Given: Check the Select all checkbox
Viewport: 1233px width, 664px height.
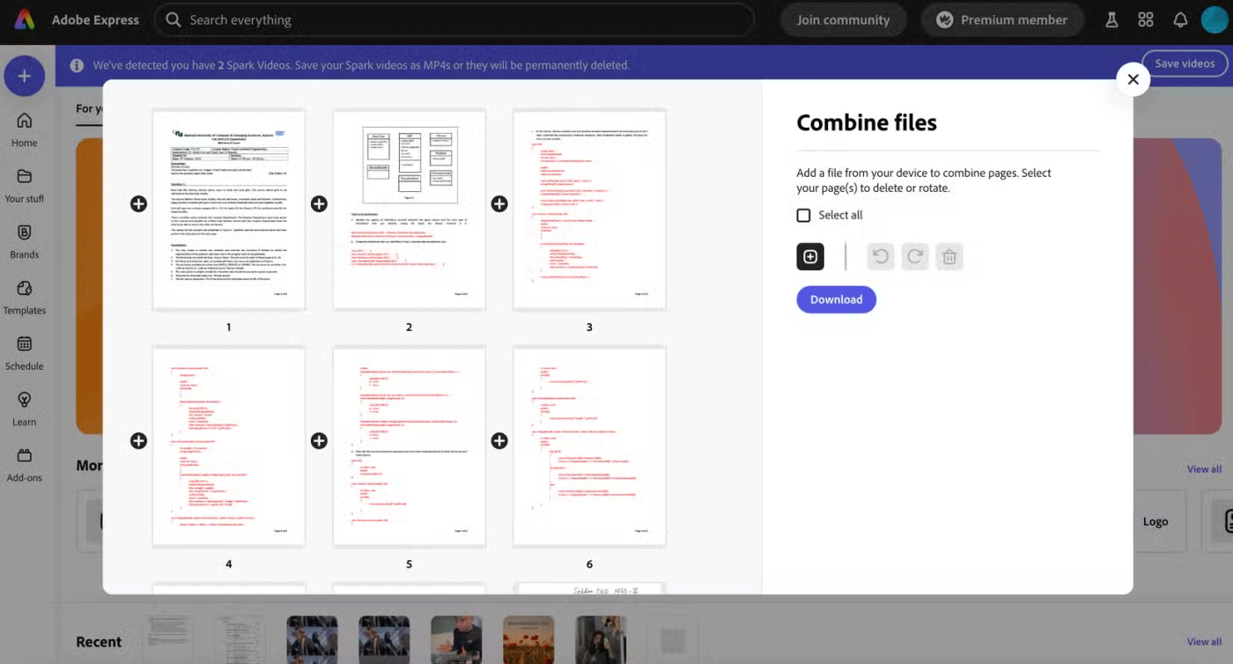Looking at the screenshot, I should (803, 215).
